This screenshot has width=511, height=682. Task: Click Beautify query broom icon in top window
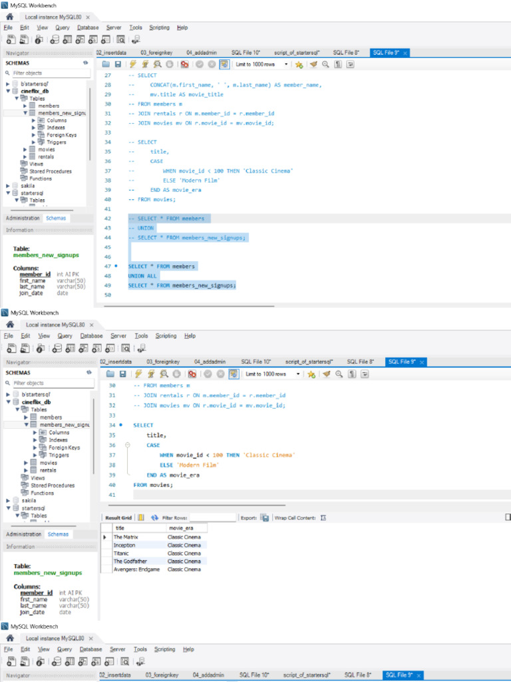[313, 65]
